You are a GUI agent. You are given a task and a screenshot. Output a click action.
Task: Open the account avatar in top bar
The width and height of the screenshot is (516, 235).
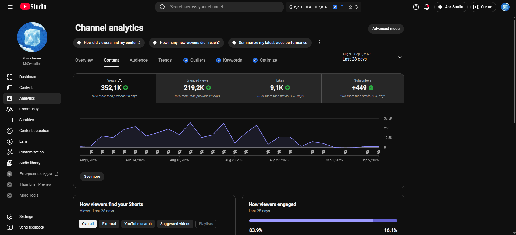click(505, 7)
